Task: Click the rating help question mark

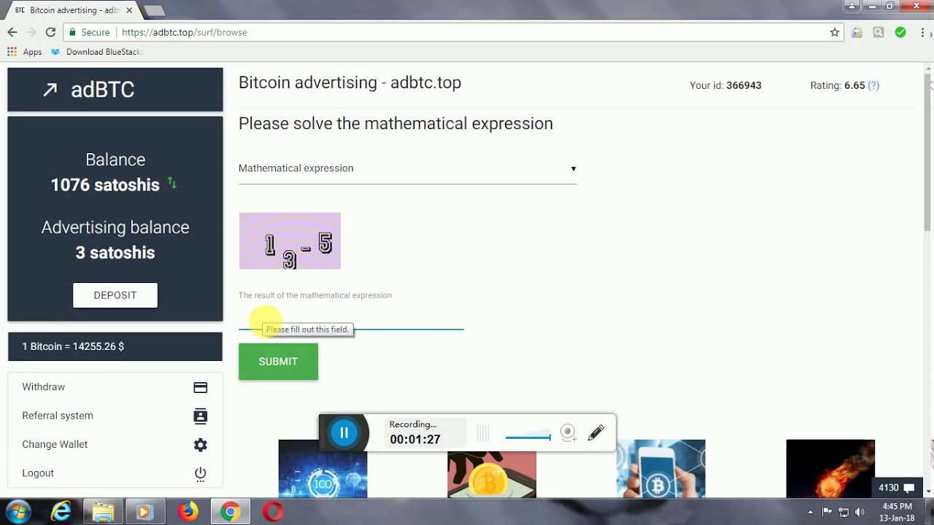Action: coord(873,85)
